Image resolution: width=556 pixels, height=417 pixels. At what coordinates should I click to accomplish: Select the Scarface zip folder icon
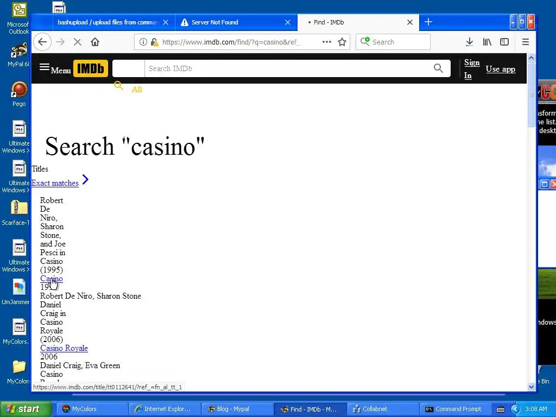point(18,213)
